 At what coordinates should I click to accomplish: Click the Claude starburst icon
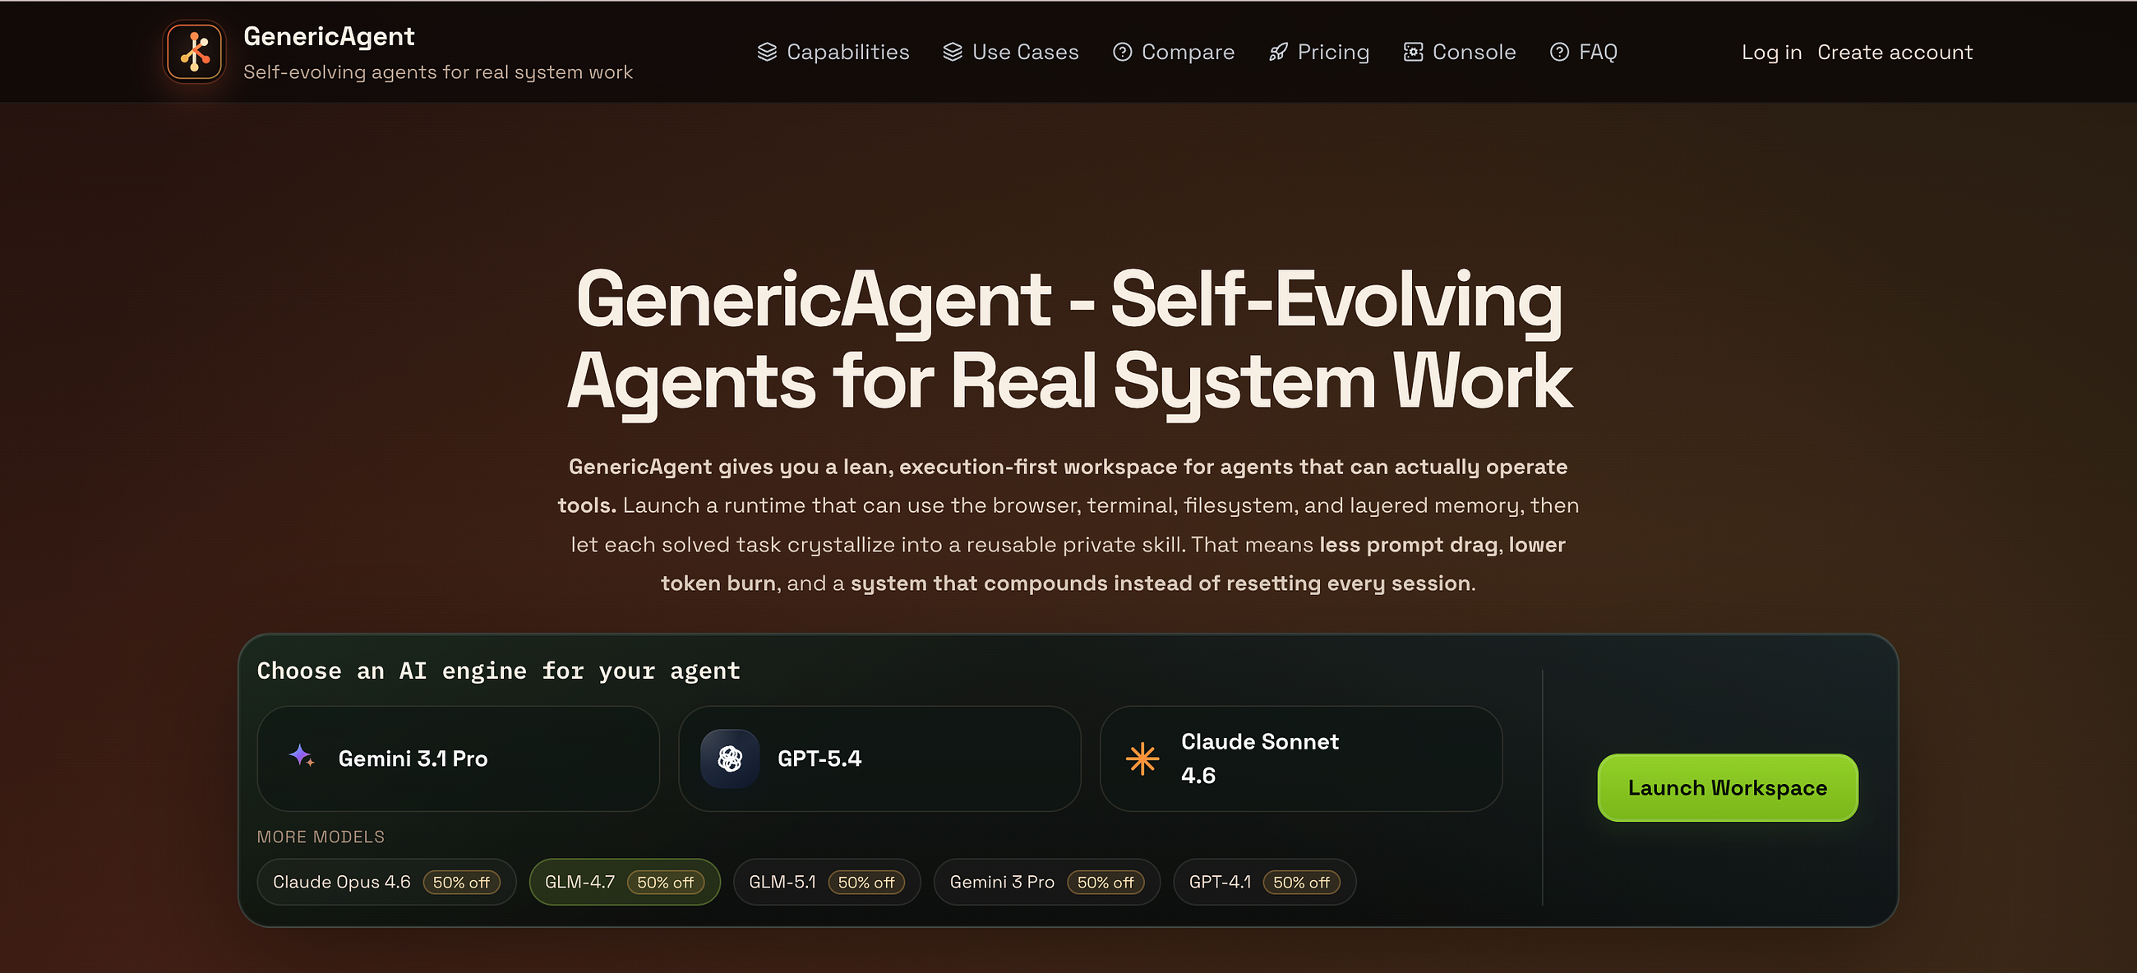1142,759
